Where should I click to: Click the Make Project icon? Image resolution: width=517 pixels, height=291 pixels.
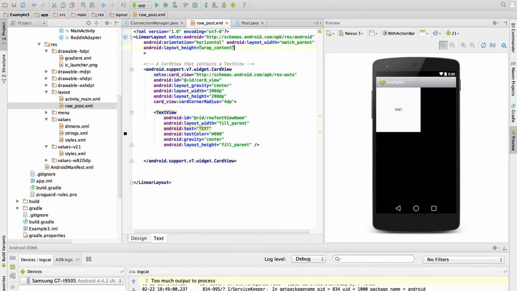click(x=124, y=5)
